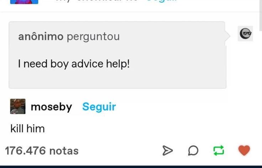View the 176.476 notas count
This screenshot has width=262, height=168.
(42, 151)
